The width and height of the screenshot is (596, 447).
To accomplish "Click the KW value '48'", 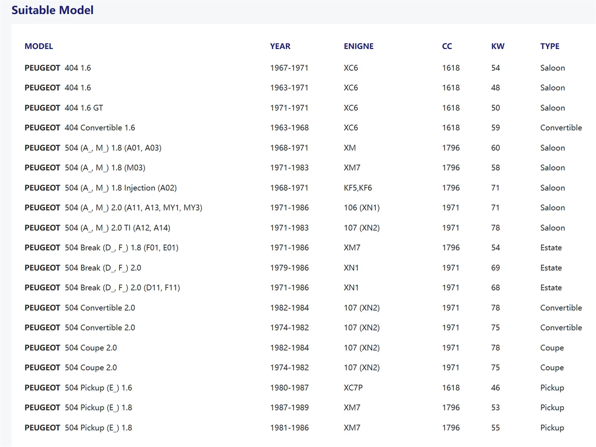I will click(495, 88).
